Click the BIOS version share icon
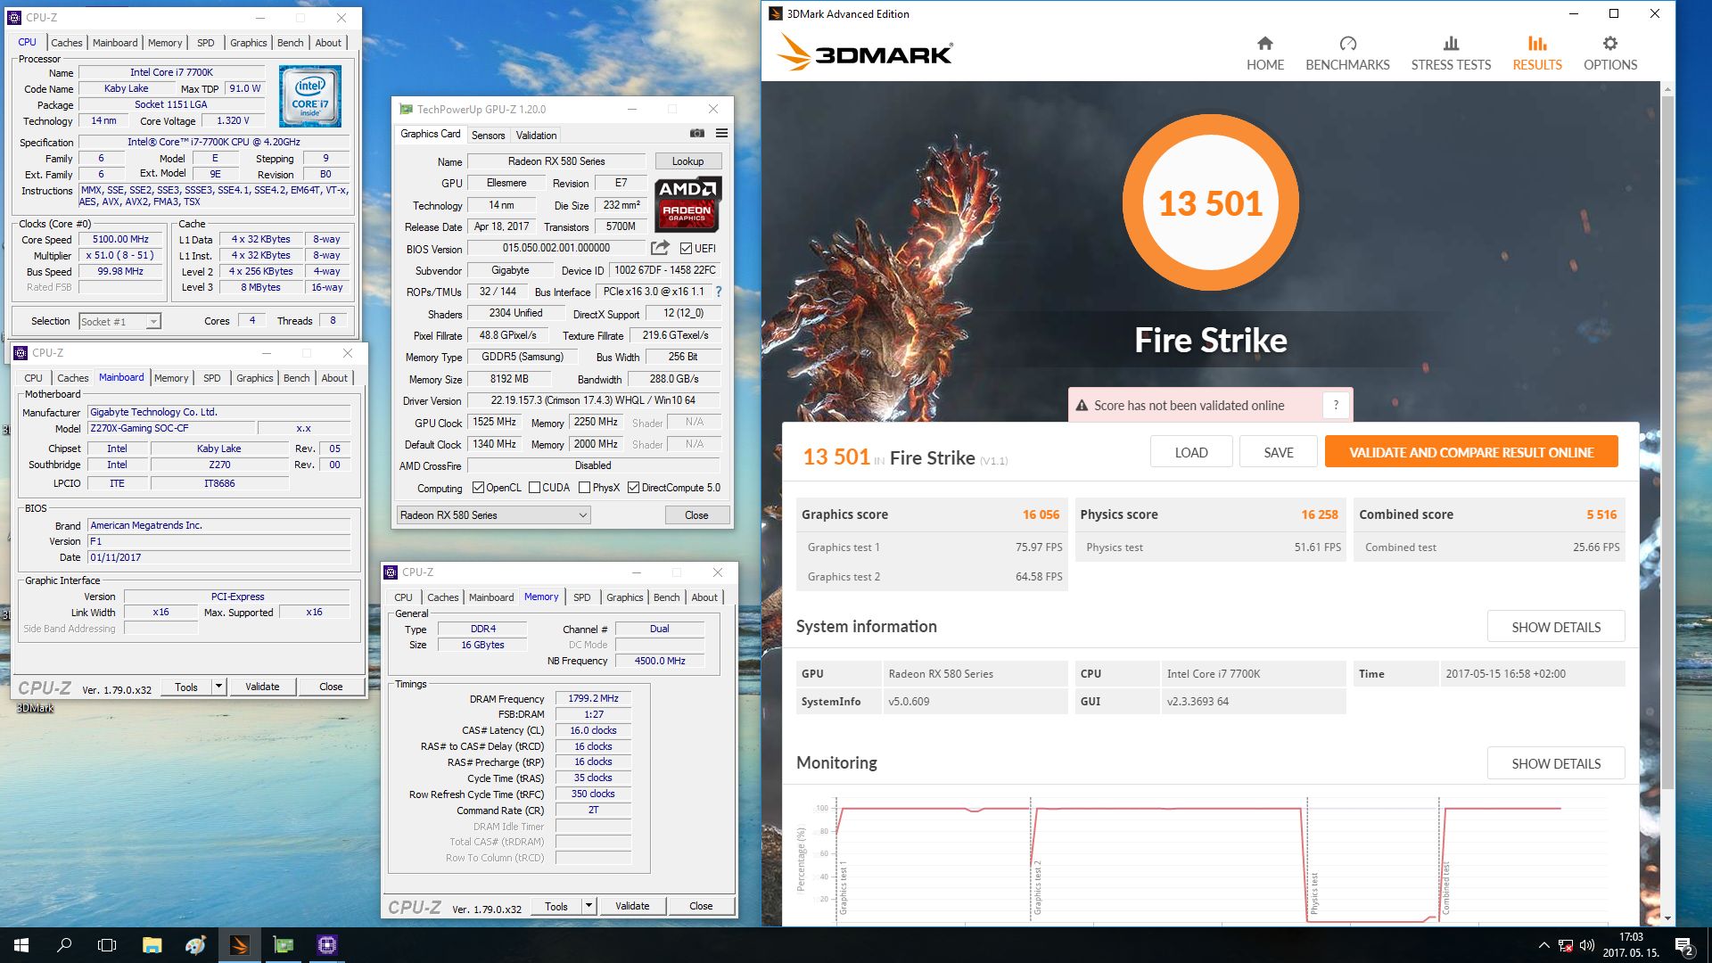Viewport: 1712px width, 963px height. (660, 248)
